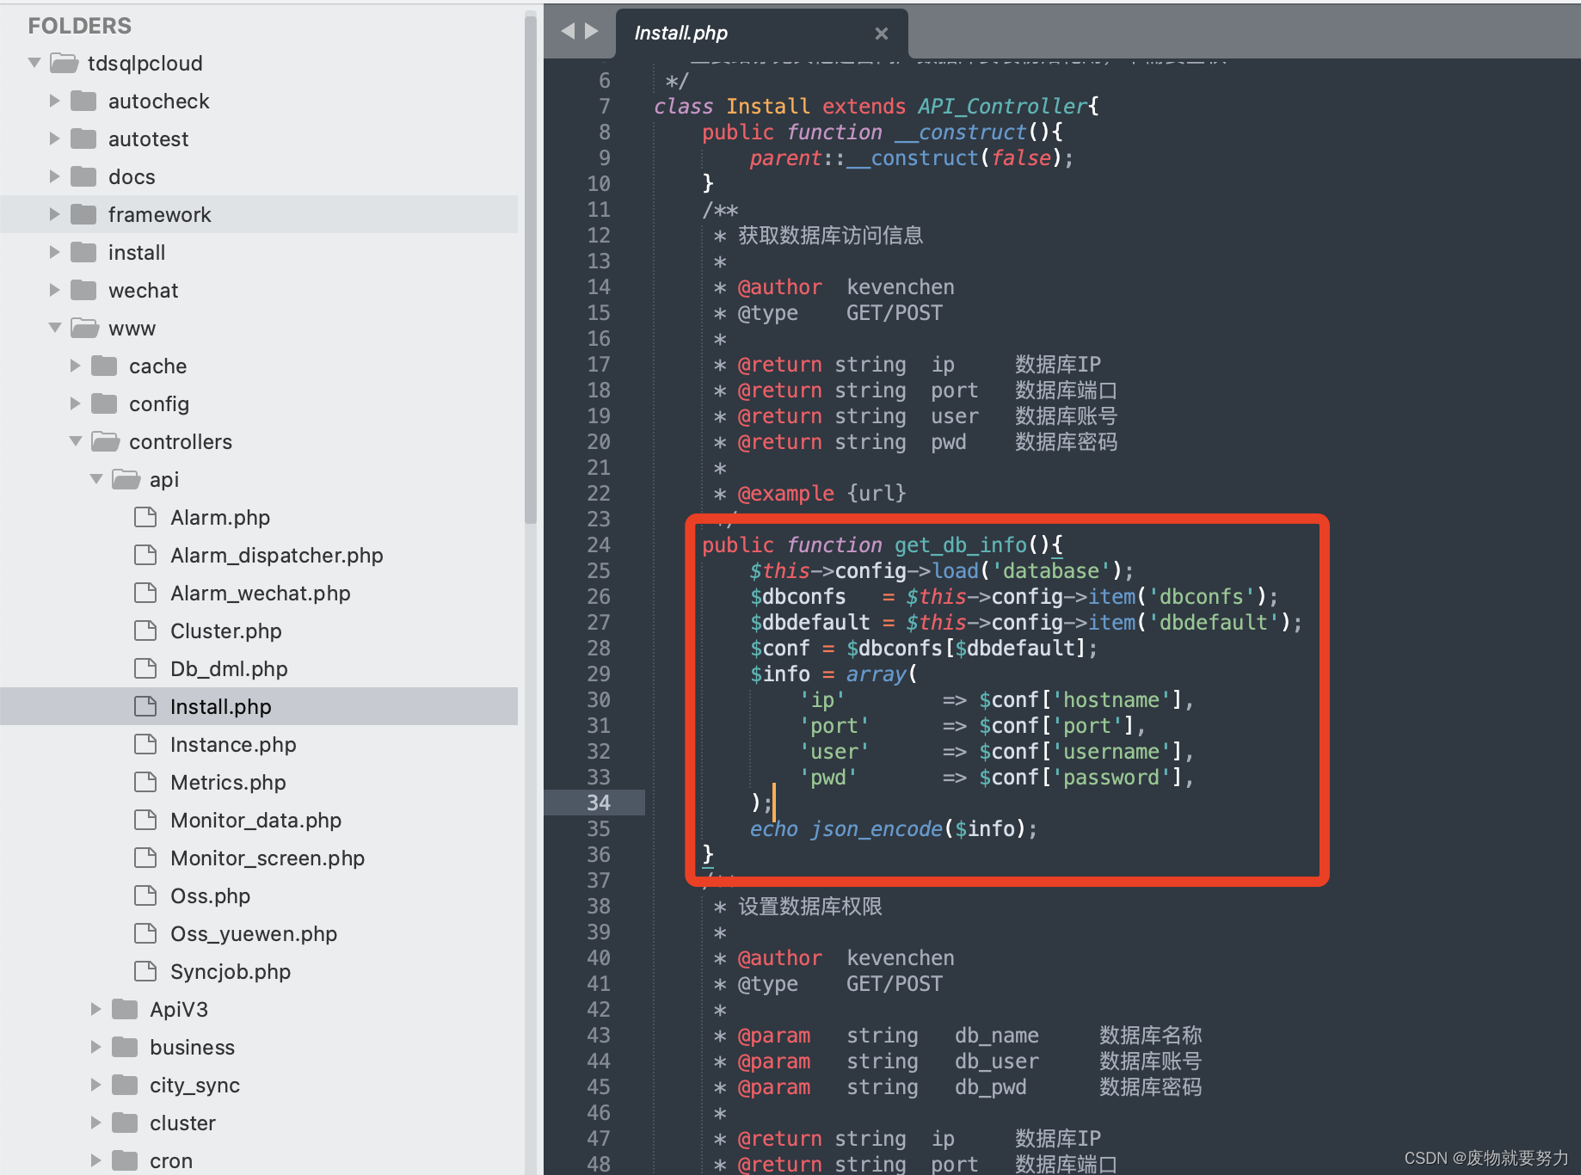Click the controllers open-folder icon
The image size is (1581, 1175).
click(106, 441)
